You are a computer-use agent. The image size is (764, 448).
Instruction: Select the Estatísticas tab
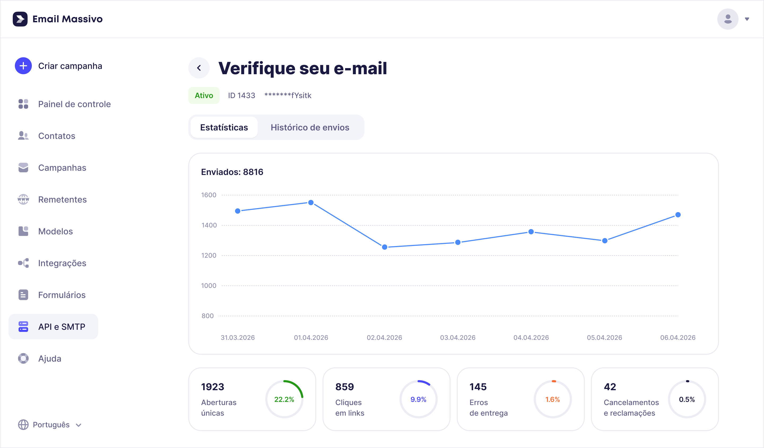coord(224,127)
